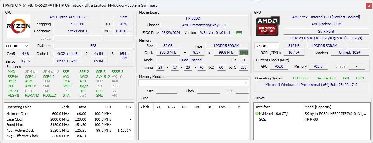373x143 pixels.
Task: Click the 512 MB GPU memory field
Action: [x=295, y=46]
